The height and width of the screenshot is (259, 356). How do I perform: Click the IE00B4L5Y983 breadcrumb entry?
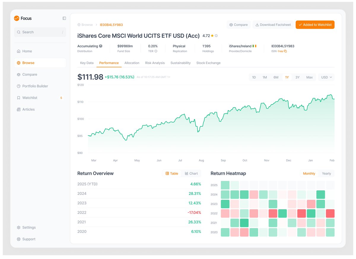click(x=111, y=25)
